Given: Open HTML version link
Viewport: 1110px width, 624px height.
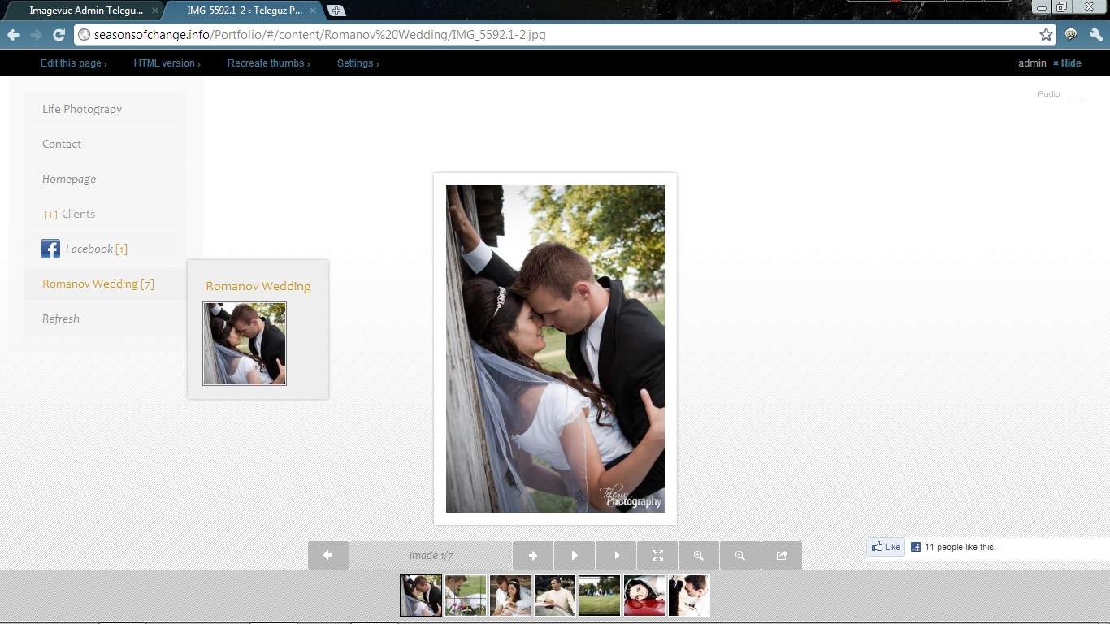Looking at the screenshot, I should tap(167, 63).
